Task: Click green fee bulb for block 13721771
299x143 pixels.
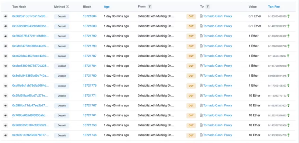Action: click(x=288, y=95)
